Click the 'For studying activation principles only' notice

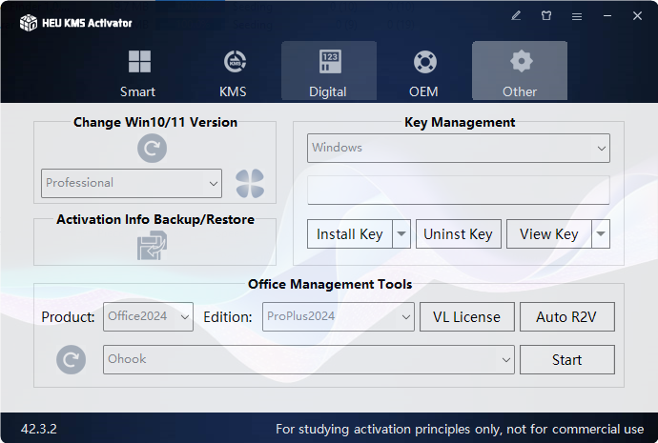(460, 429)
